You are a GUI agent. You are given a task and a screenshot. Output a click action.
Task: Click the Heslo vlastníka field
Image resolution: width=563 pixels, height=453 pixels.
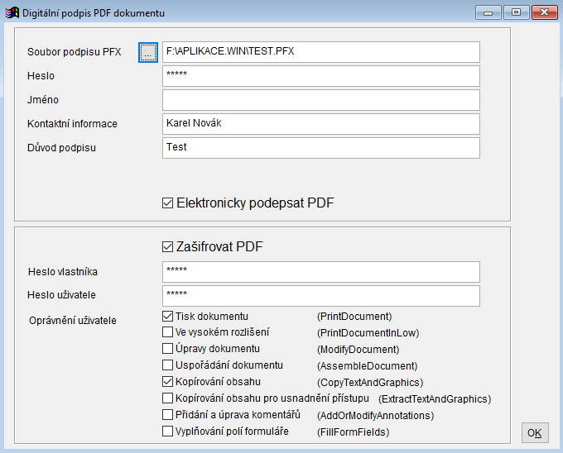321,272
